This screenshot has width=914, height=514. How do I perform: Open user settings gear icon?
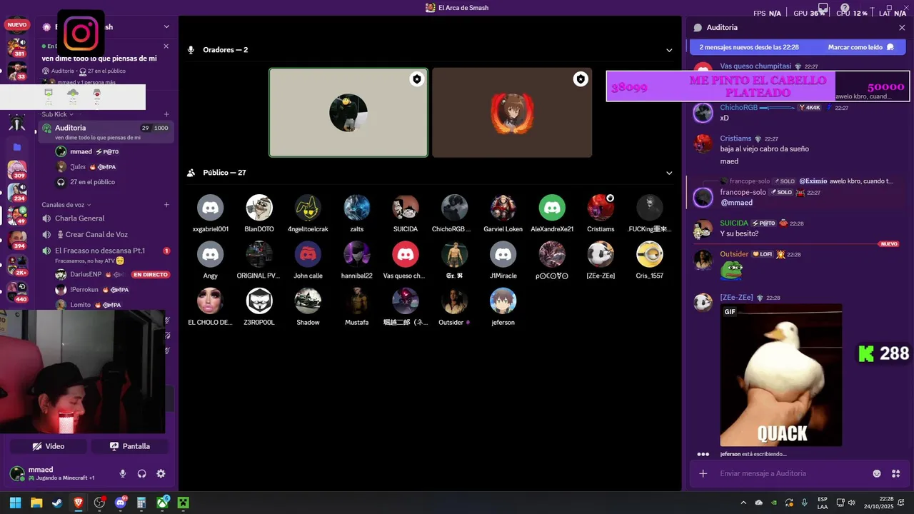coord(161,473)
